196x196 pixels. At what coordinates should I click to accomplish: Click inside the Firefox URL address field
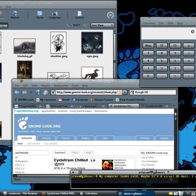coord(87,92)
